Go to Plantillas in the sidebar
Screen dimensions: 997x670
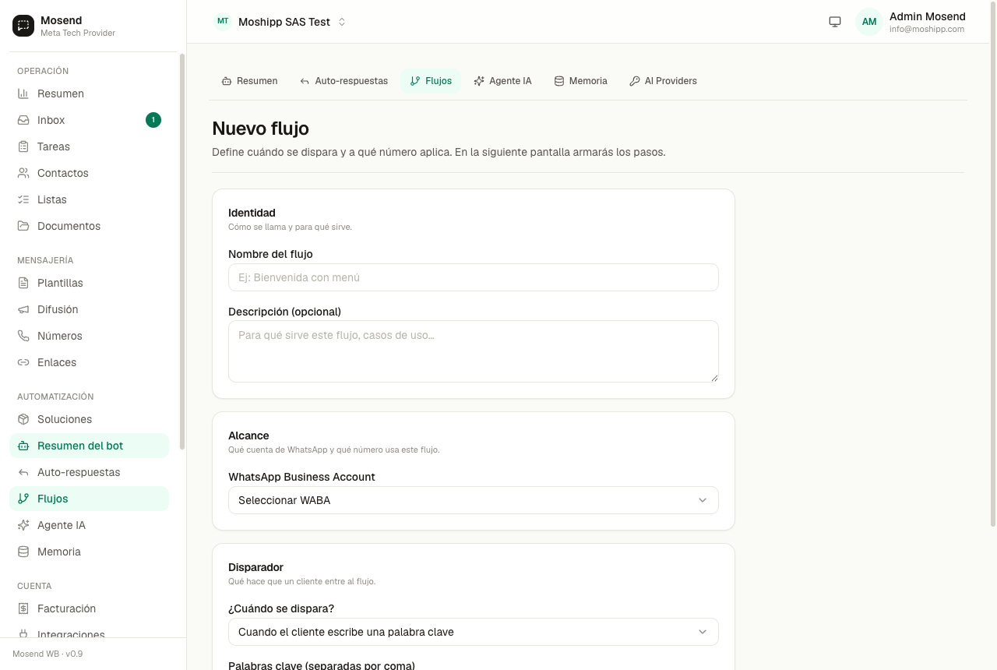tap(89, 283)
